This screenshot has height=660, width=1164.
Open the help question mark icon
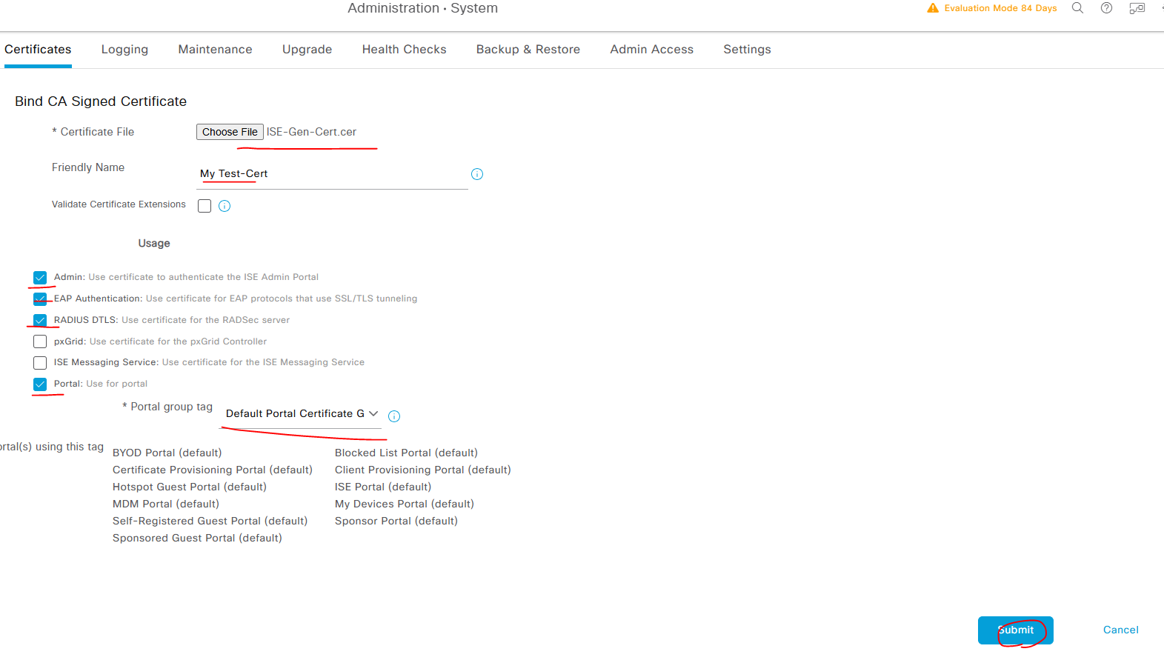[1106, 8]
